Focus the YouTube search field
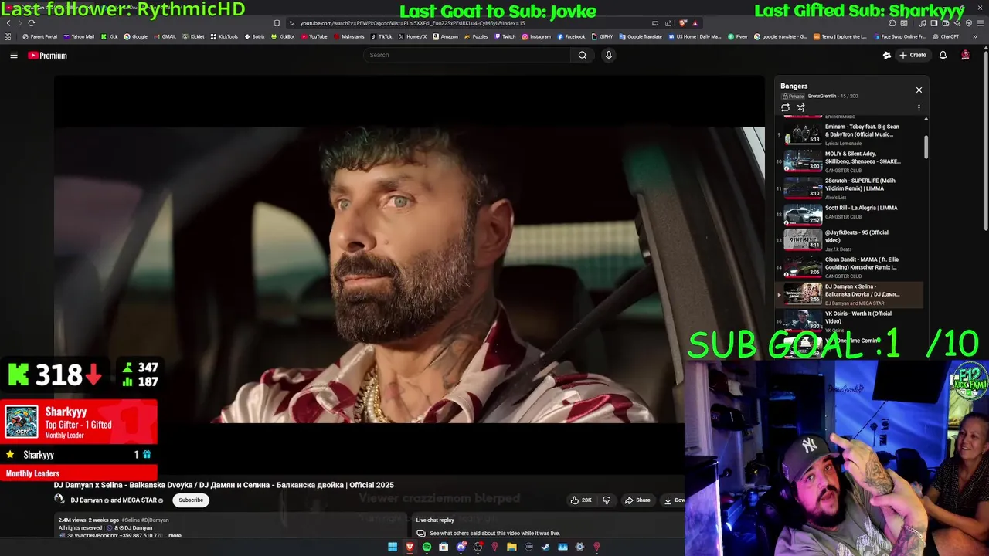This screenshot has height=556, width=989. (467, 55)
